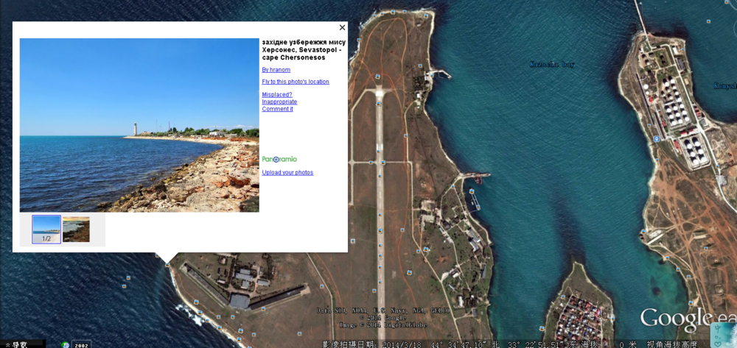
Task: Expand the 导览 tour guide panel
Action: [15, 345]
